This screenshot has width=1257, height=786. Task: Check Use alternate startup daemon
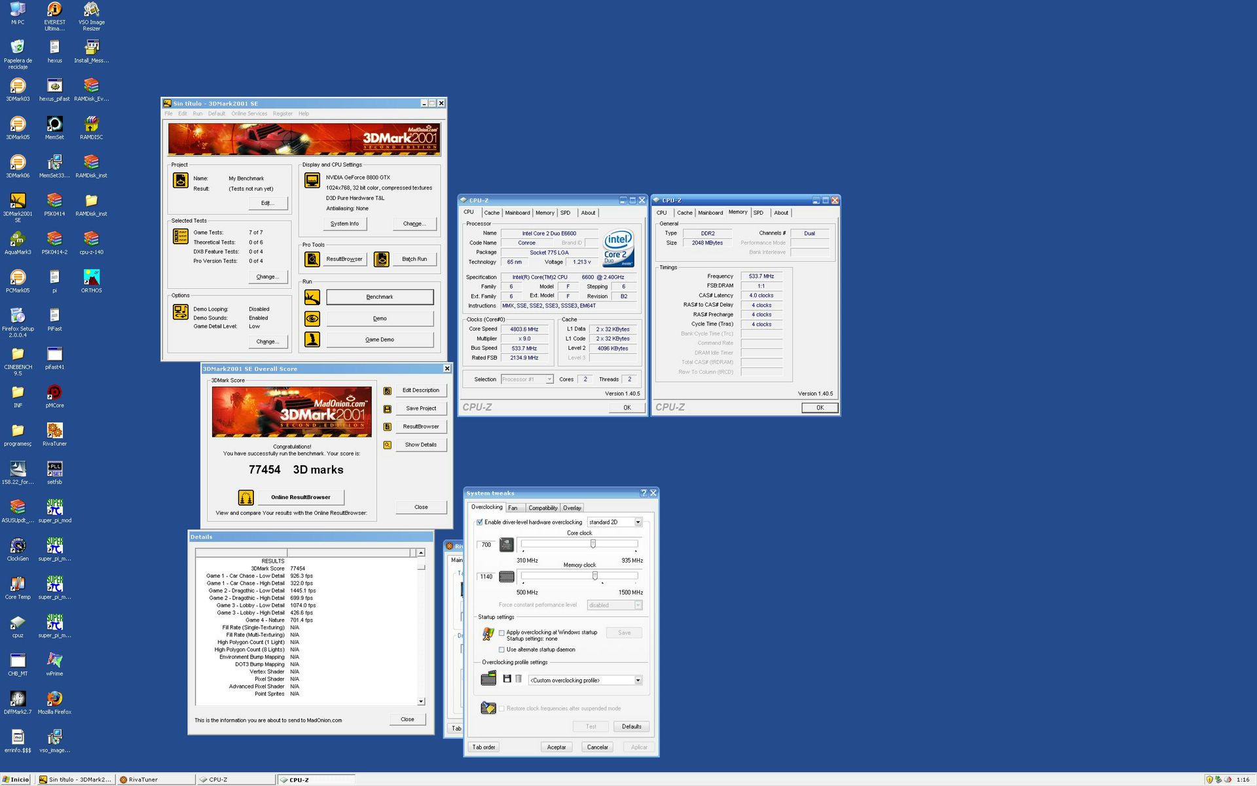coord(501,650)
